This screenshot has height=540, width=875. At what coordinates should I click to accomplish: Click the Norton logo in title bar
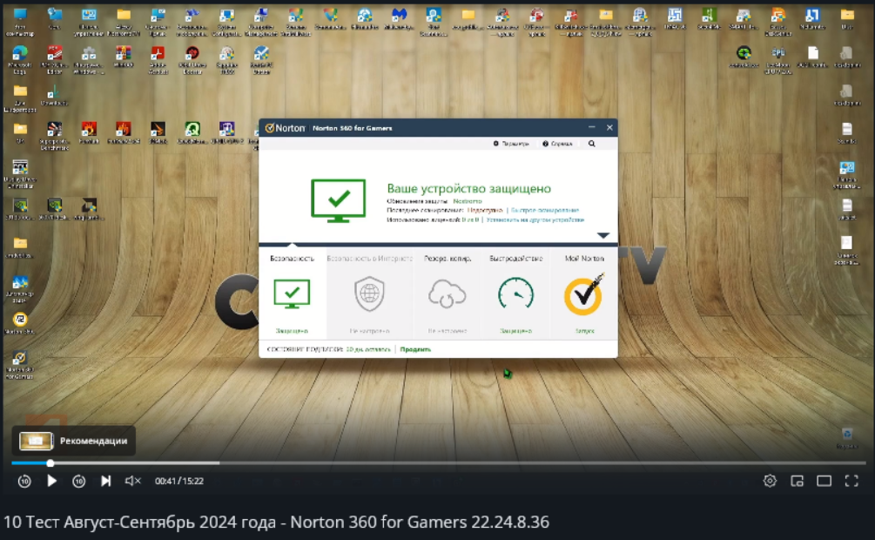tap(286, 128)
